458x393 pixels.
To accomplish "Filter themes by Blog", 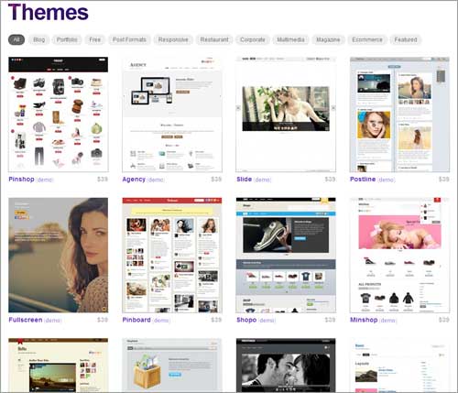I will tap(39, 39).
